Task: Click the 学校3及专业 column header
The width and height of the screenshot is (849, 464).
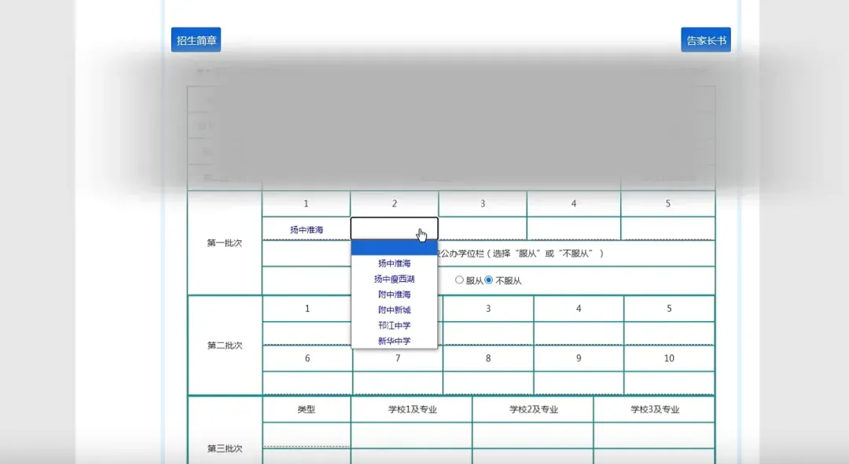Action: 655,409
